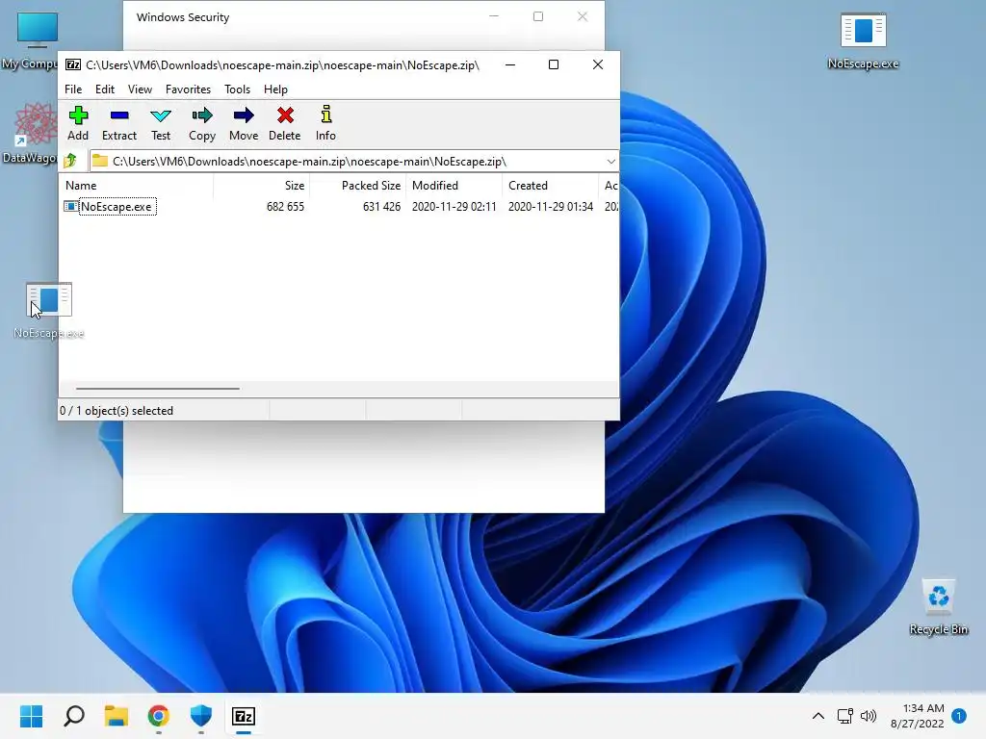Maximize the Windows Security window

(538, 17)
